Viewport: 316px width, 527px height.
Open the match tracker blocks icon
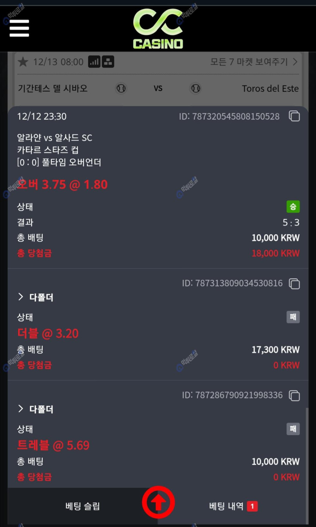click(108, 62)
